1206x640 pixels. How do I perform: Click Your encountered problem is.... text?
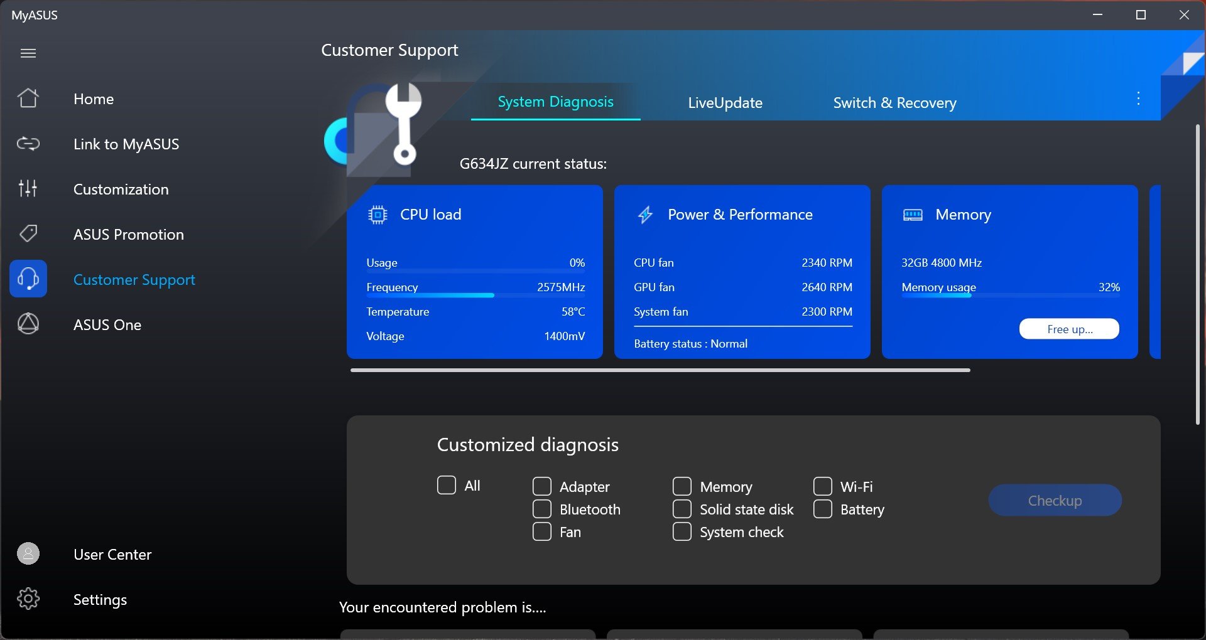point(442,607)
